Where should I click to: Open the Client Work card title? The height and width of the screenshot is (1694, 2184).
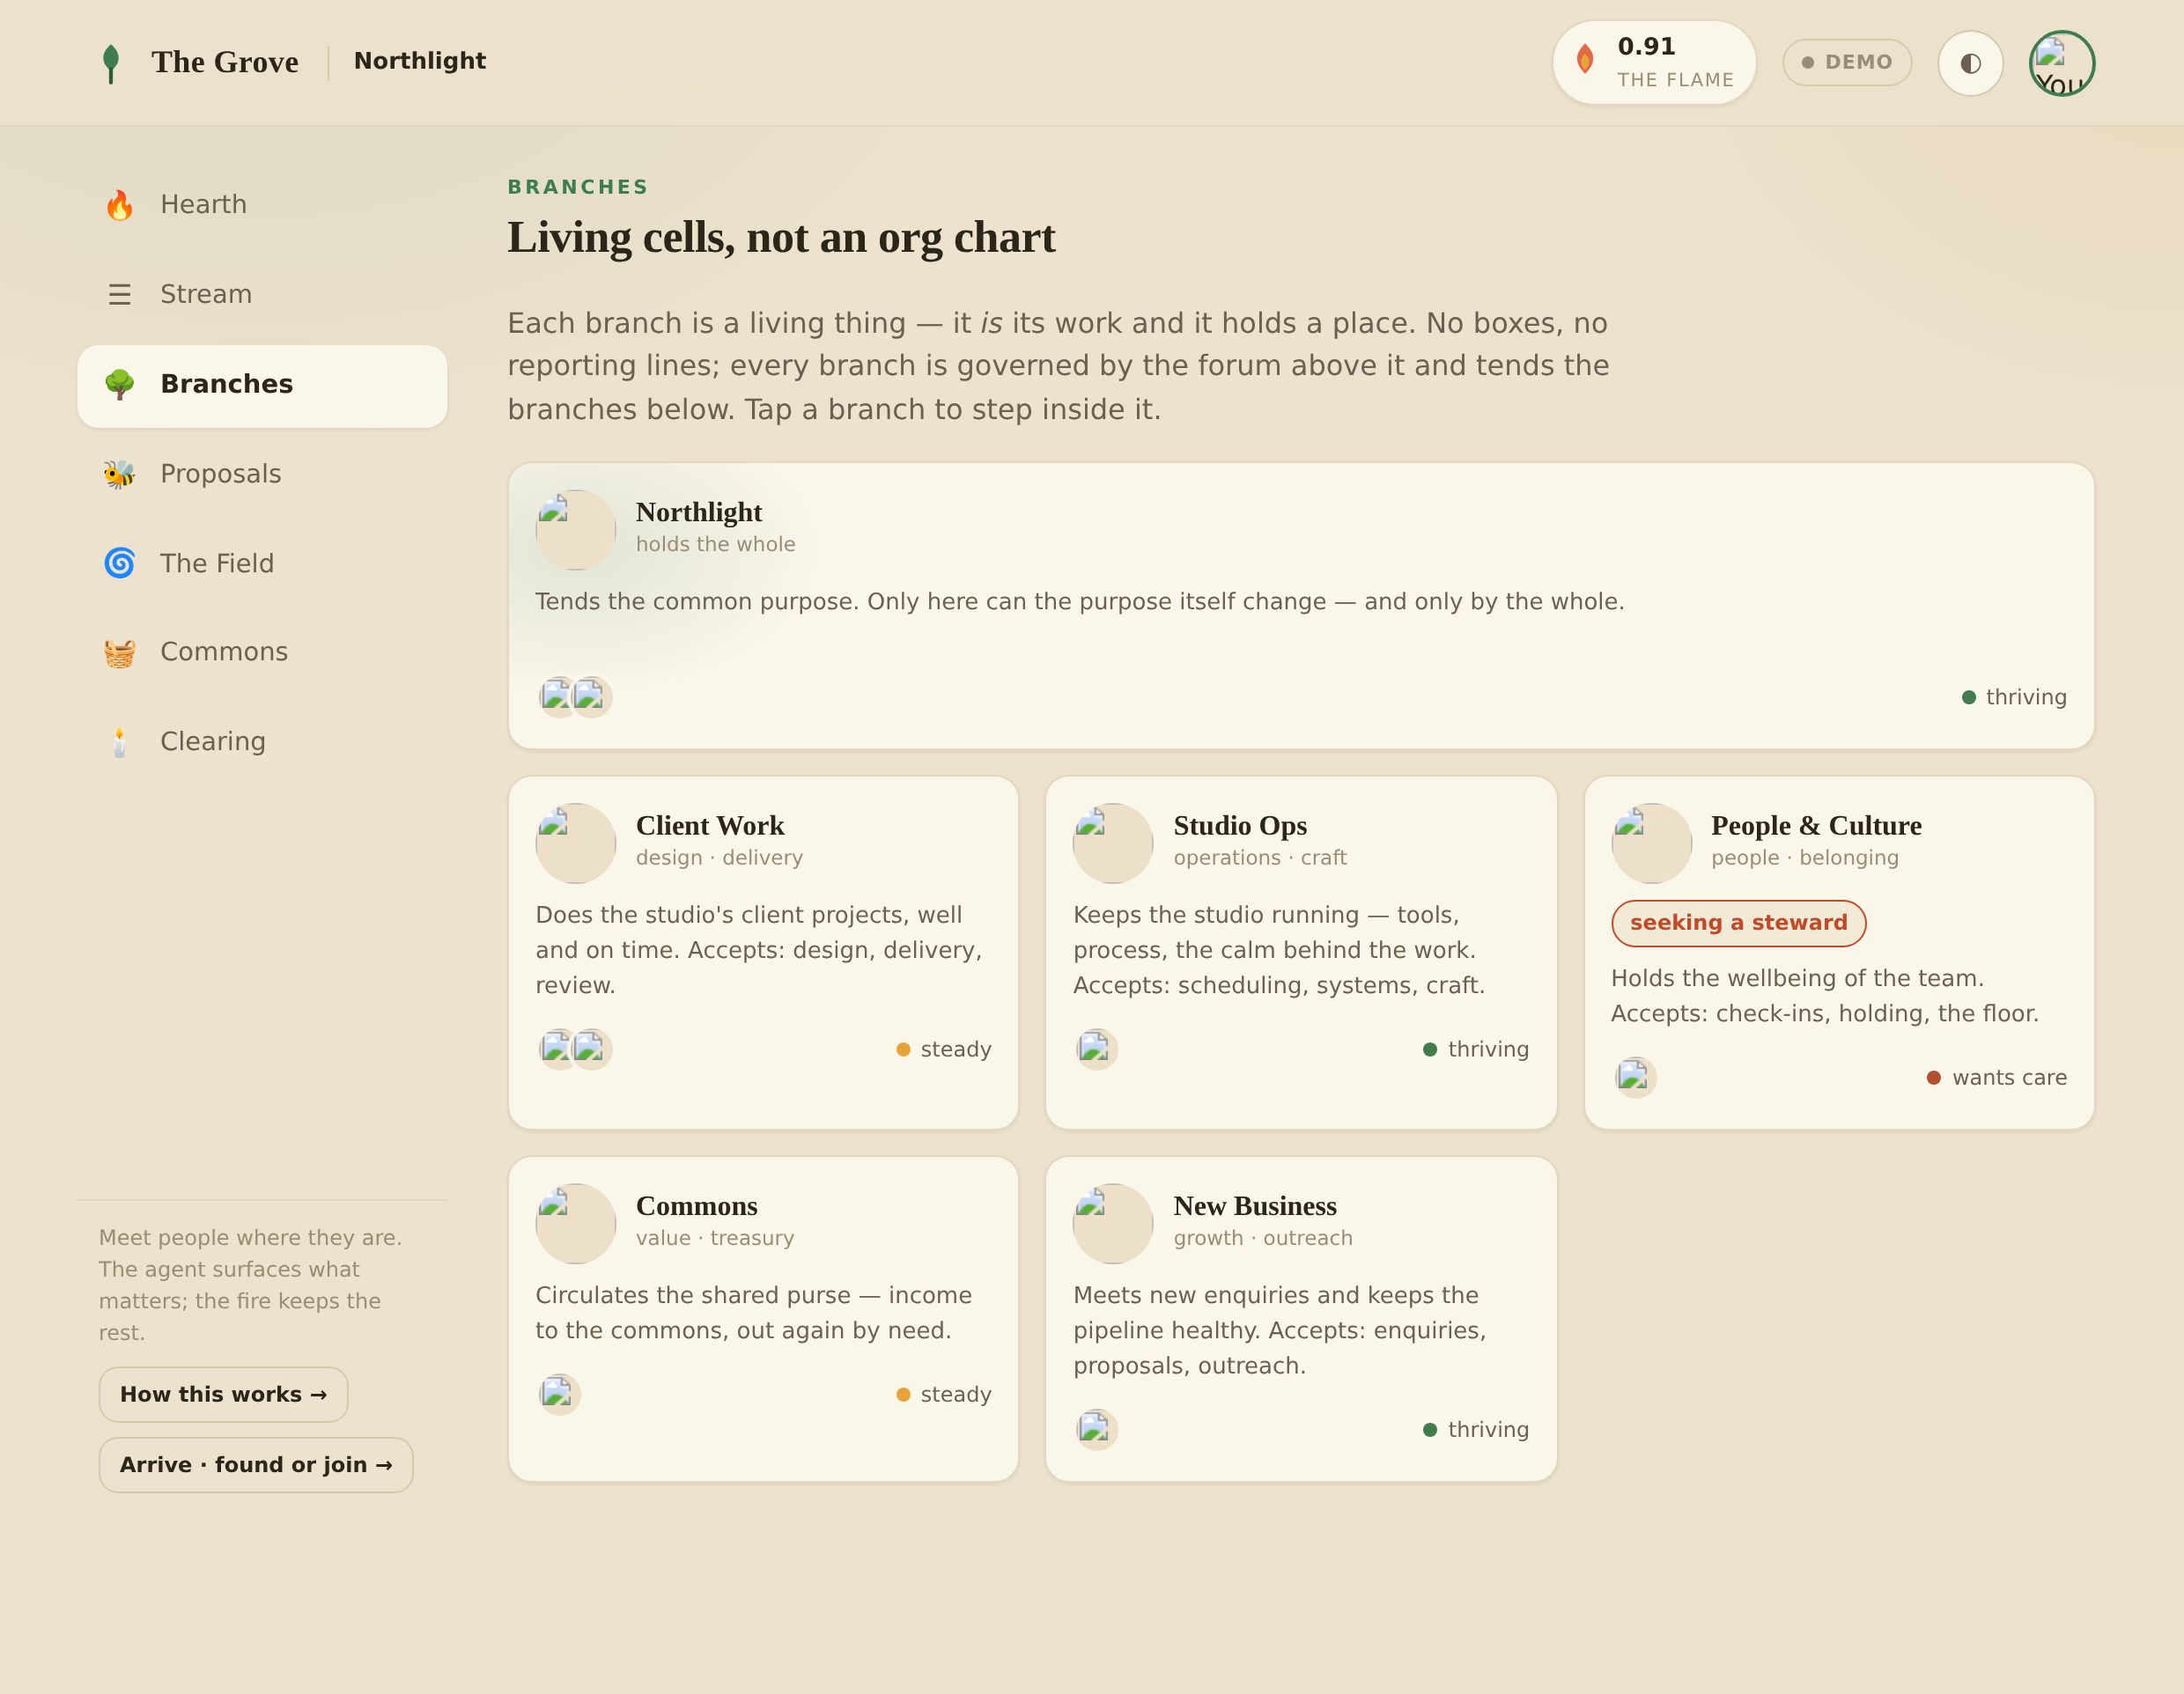(710, 826)
